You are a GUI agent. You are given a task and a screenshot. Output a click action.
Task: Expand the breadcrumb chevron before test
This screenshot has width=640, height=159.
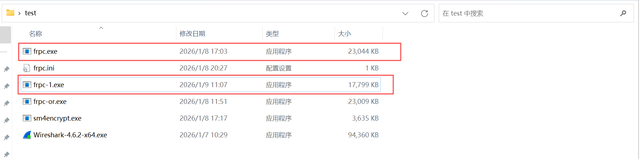19,13
